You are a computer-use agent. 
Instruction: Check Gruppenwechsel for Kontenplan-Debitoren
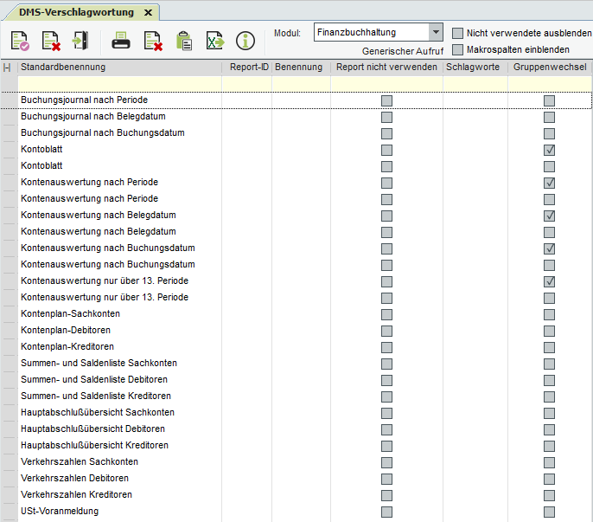coord(549,331)
